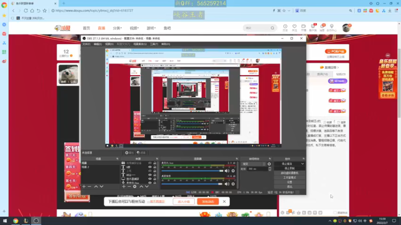Open the OBS 帮助 menu
Screen dimensions: 401x225
(166, 44)
